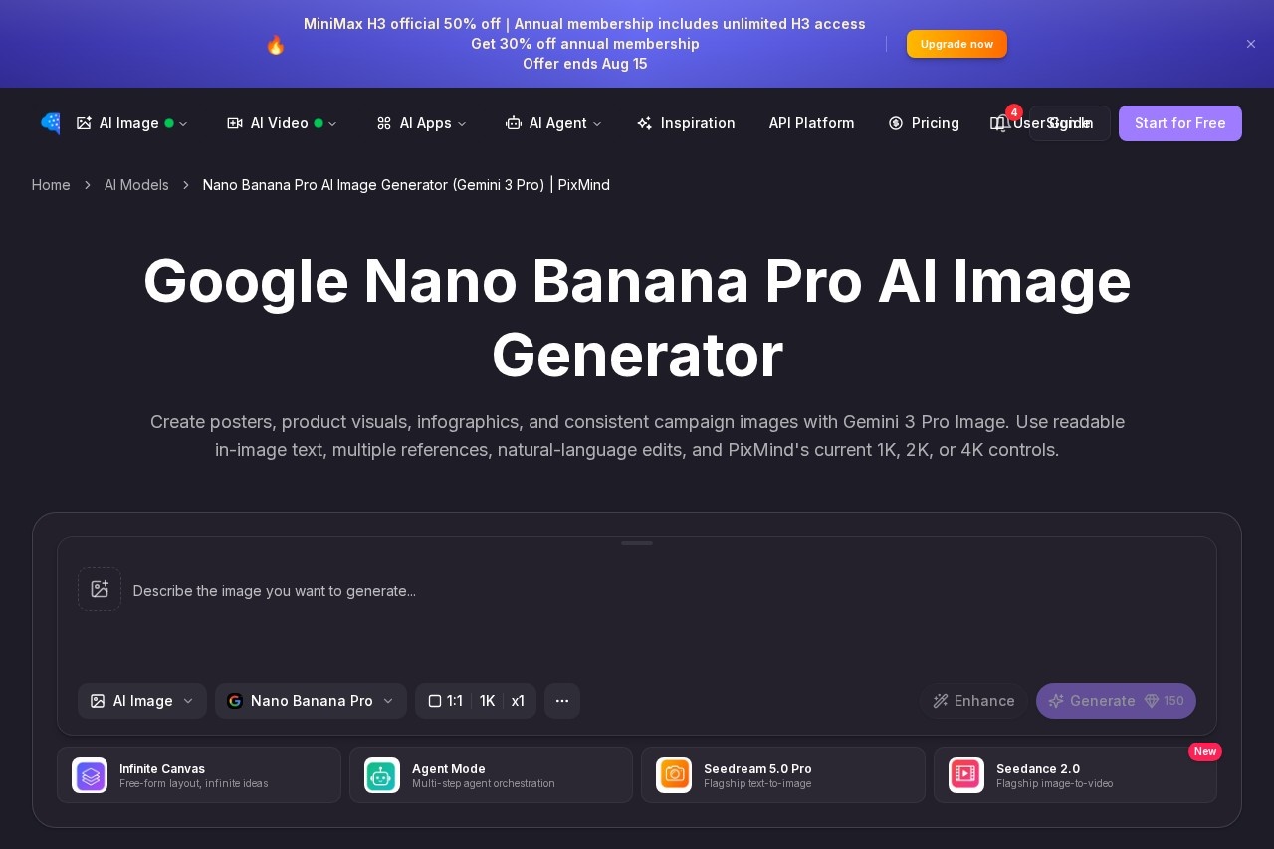Open Inspiration in the navigation bar
1274x849 pixels.
[x=686, y=123]
